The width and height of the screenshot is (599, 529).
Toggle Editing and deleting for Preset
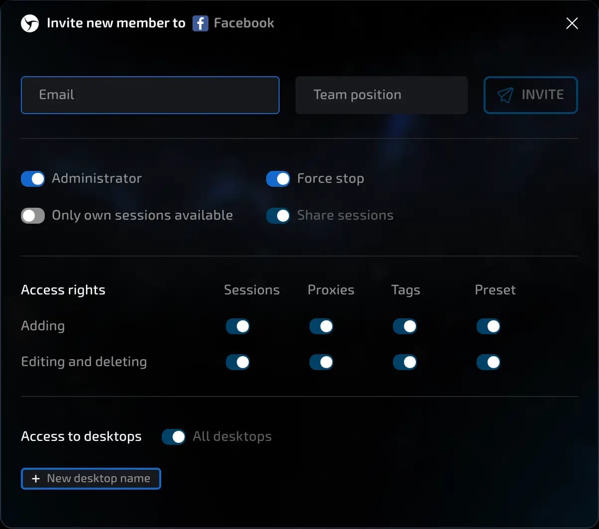click(x=489, y=362)
